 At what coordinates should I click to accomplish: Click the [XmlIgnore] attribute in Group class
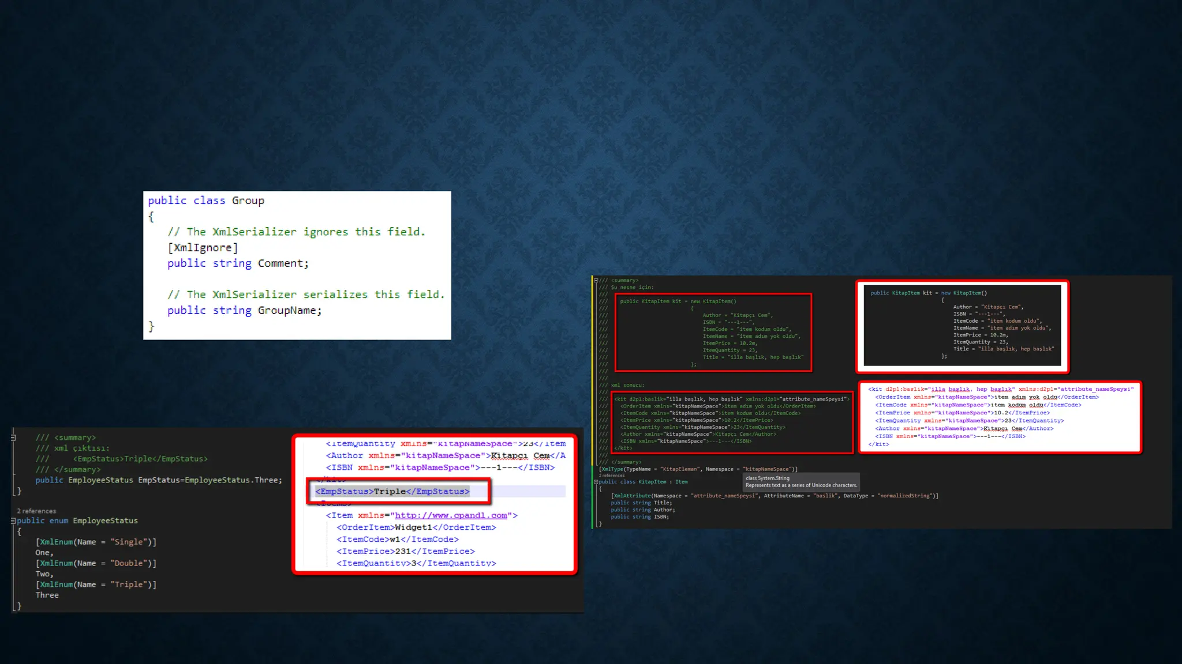[x=203, y=247]
